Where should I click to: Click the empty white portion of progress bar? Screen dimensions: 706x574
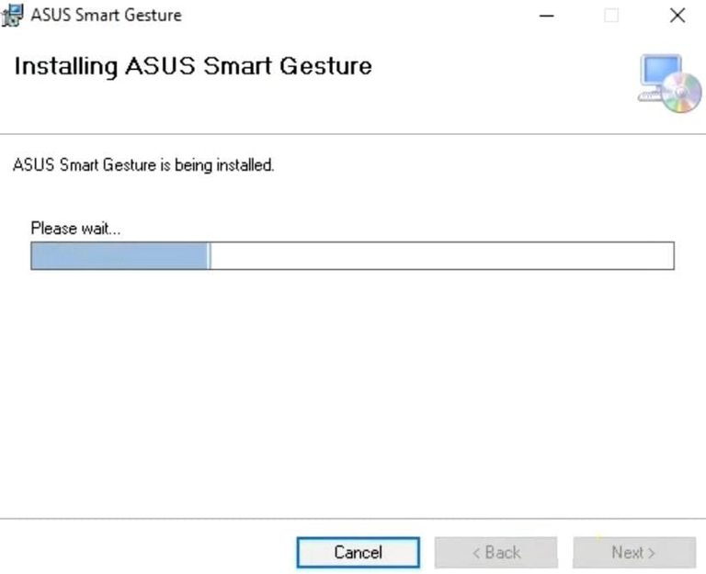(x=441, y=256)
